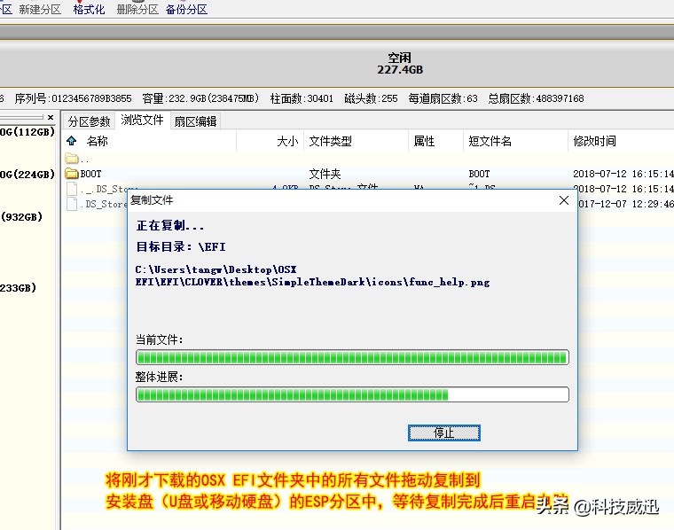This screenshot has width=674, height=530.
Task: Sort the list by 文件类型 column
Action: point(330,141)
